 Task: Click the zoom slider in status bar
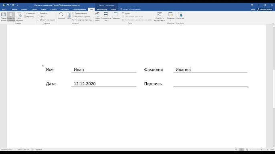pyautogui.click(x=259, y=150)
